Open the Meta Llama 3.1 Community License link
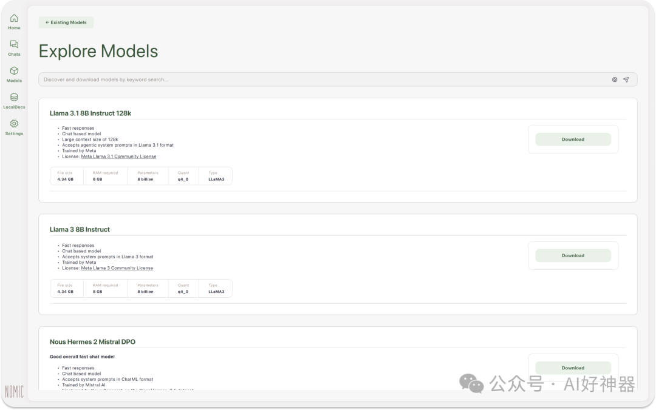This screenshot has height=410, width=656. pos(118,156)
